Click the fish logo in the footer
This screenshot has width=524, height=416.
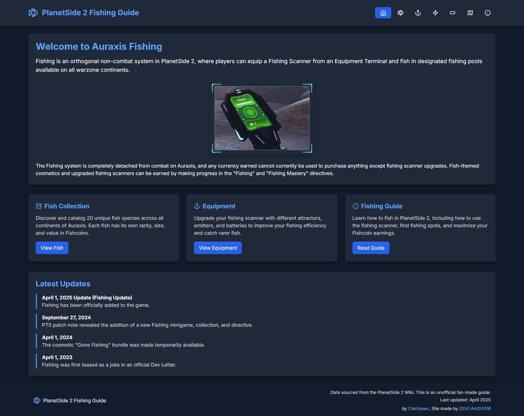(37, 400)
